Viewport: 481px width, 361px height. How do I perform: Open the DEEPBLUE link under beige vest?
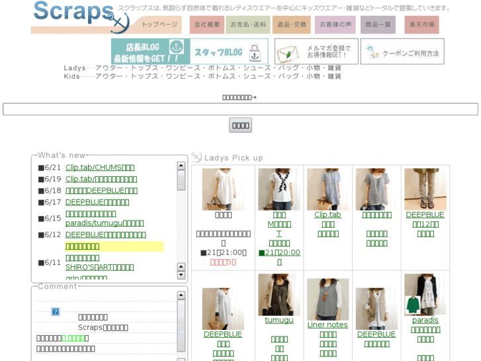[376, 335]
